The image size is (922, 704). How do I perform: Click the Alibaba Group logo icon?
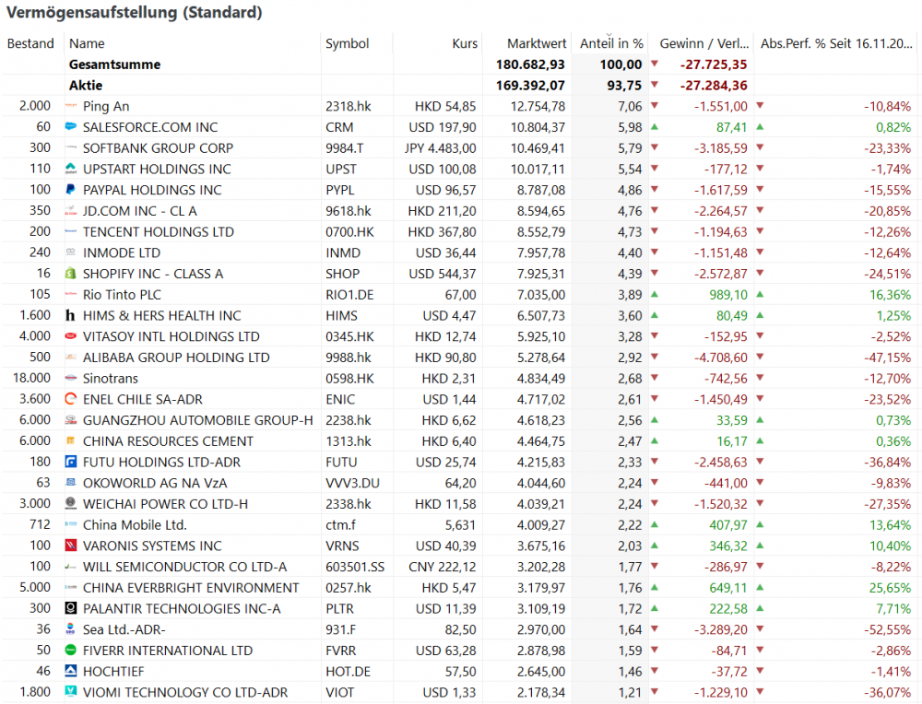tap(71, 358)
